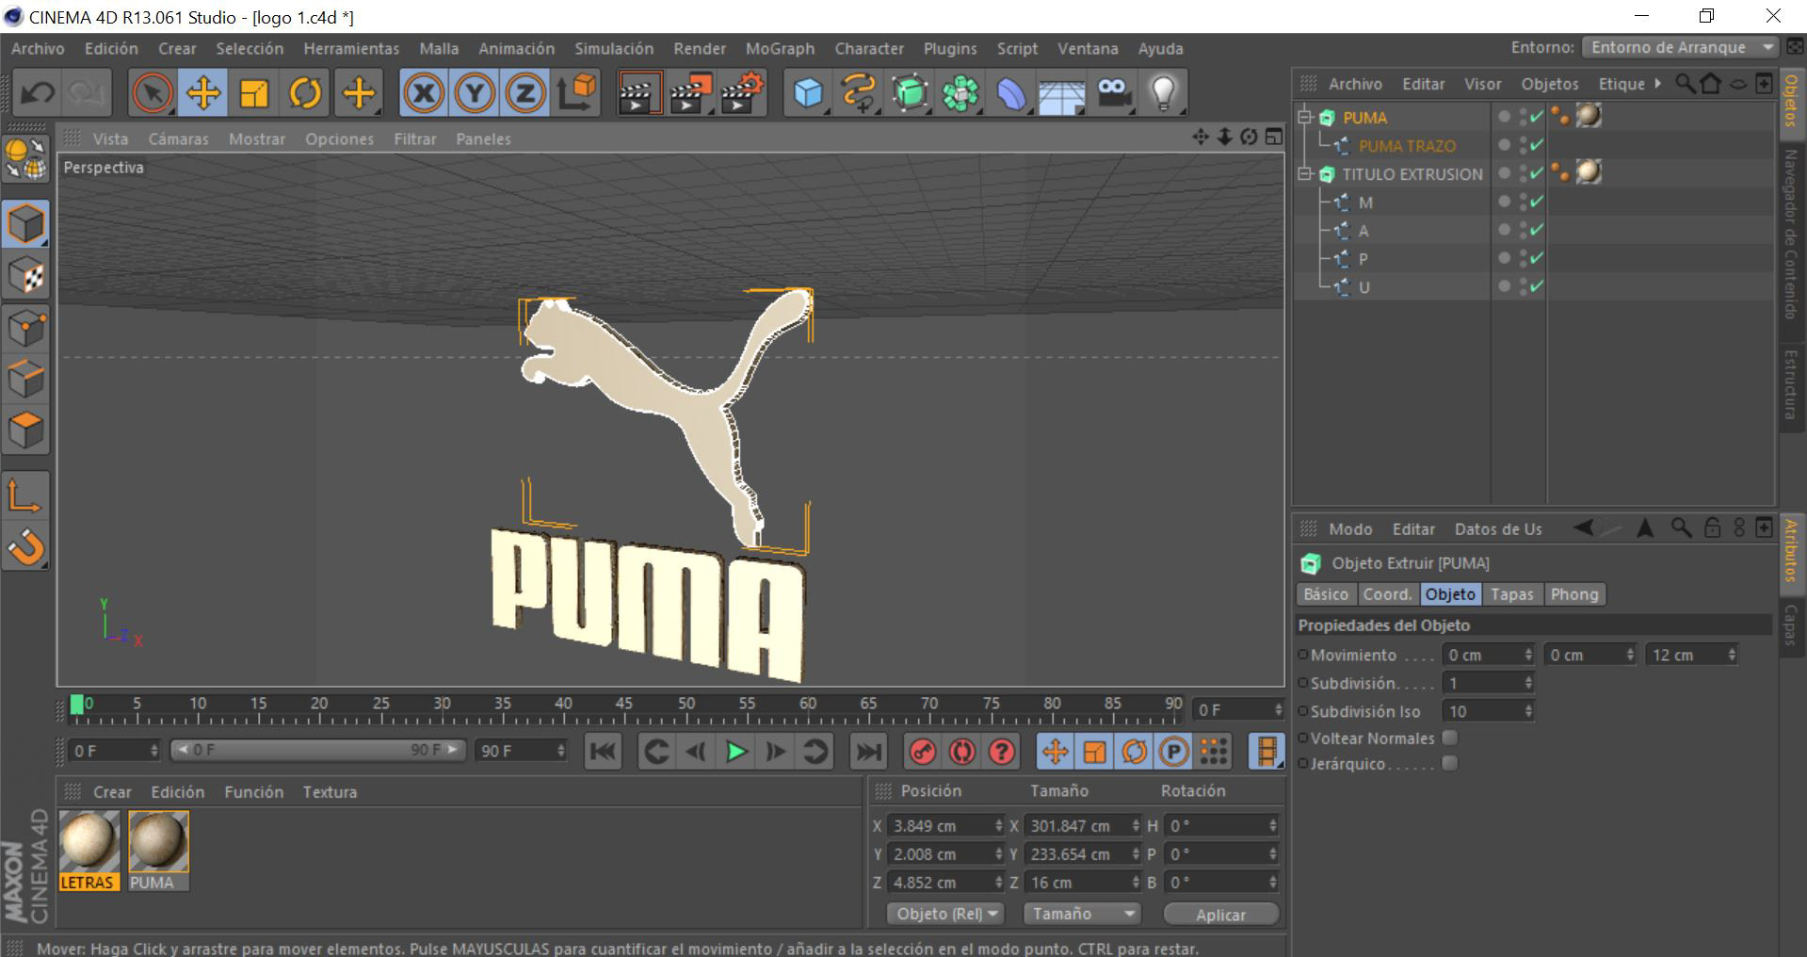Click position X field 3.849 cm
Viewport: 1807px width, 957px height.
coord(944,826)
